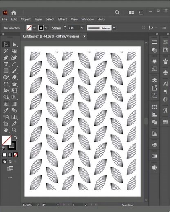Open the Window menu
Screen dimensions: 170x212
(87, 19)
